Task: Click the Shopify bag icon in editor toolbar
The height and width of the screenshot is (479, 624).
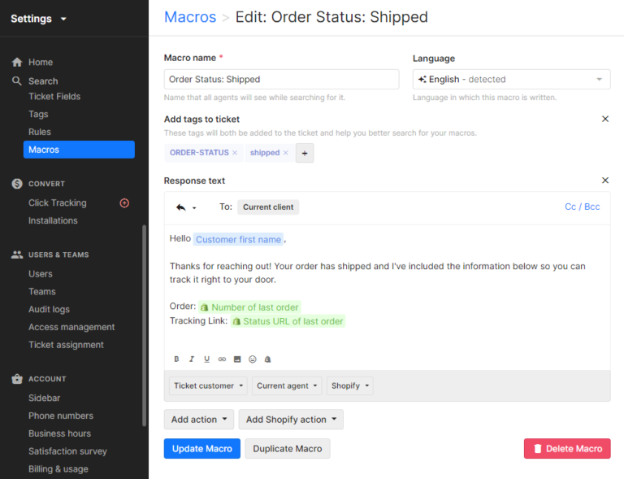Action: [267, 359]
